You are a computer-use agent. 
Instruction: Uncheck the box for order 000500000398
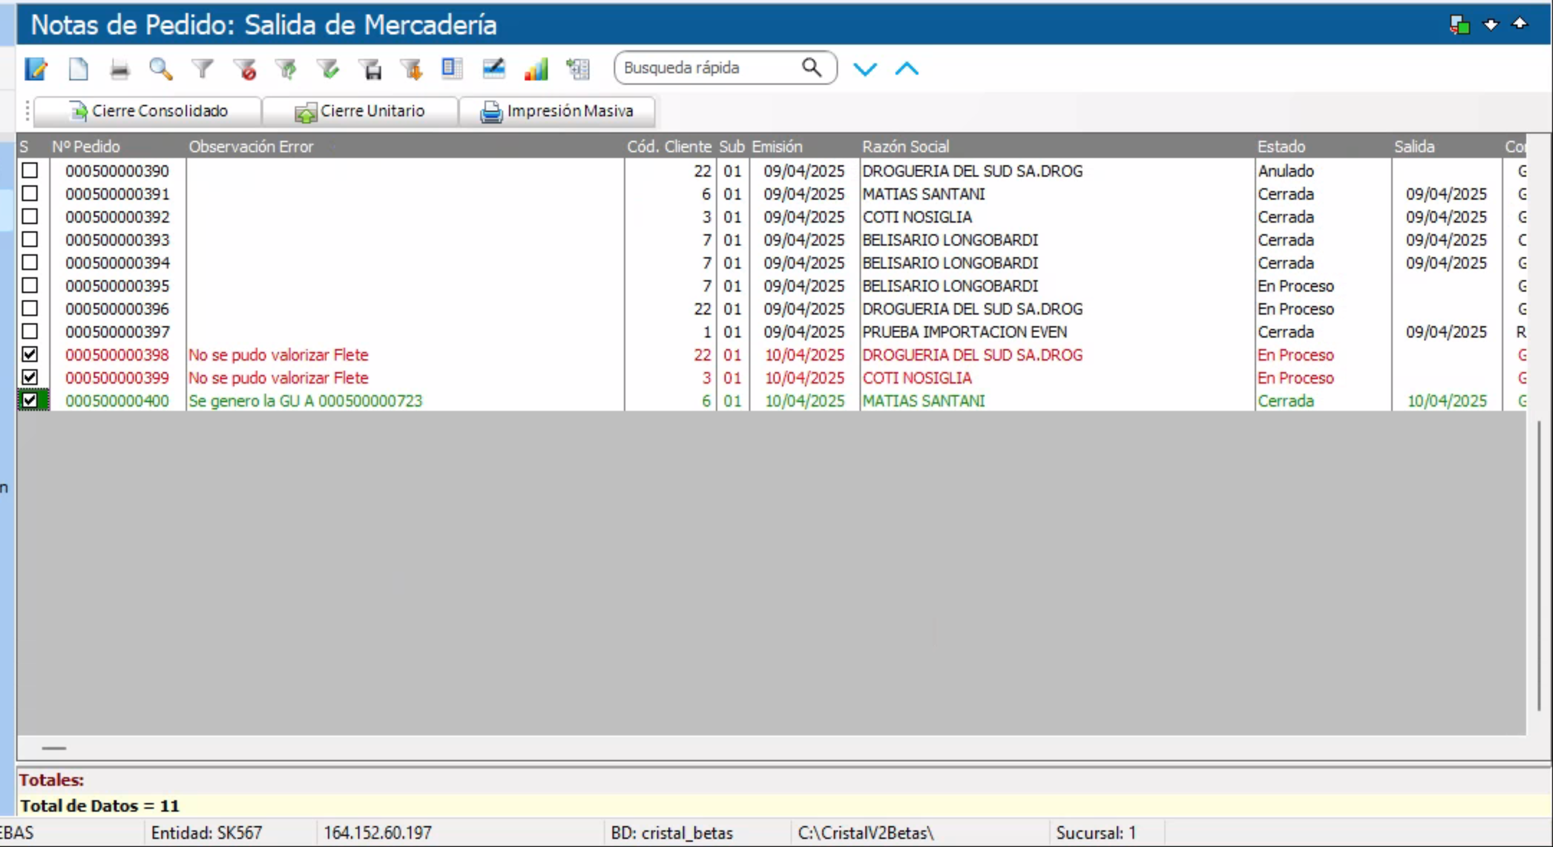[29, 355]
